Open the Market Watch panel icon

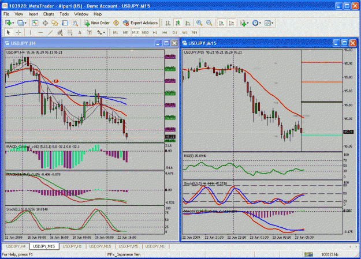click(35, 22)
